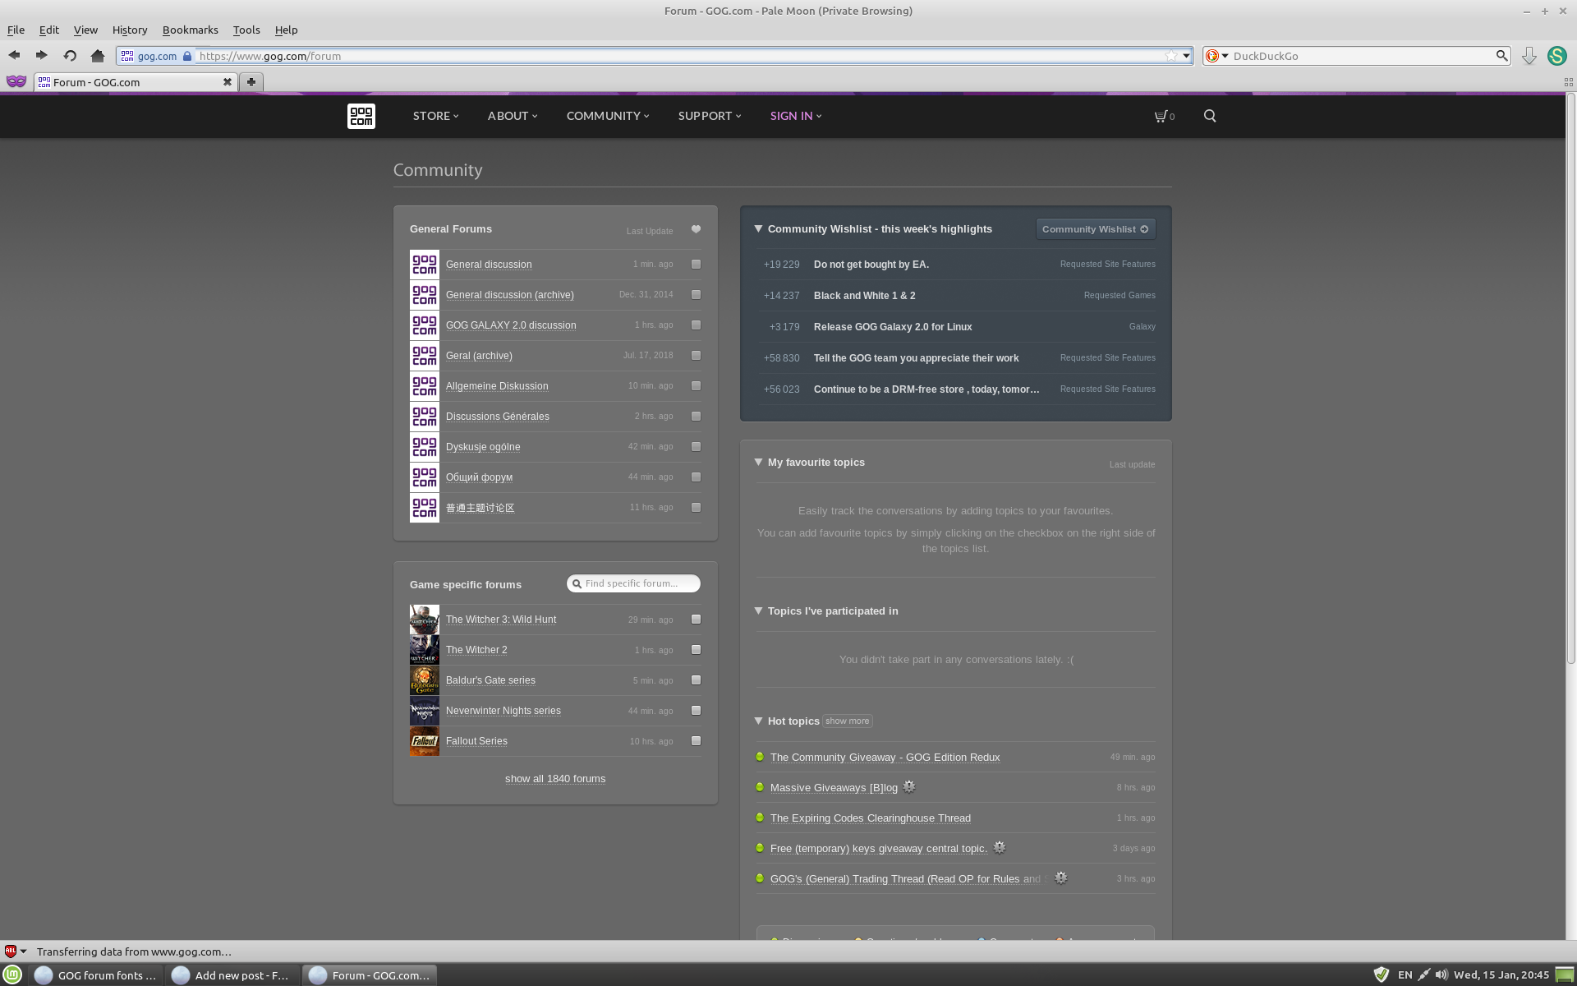Screen dimensions: 1577x986
Task: Open a new tab with the plus button
Action: (x=251, y=81)
